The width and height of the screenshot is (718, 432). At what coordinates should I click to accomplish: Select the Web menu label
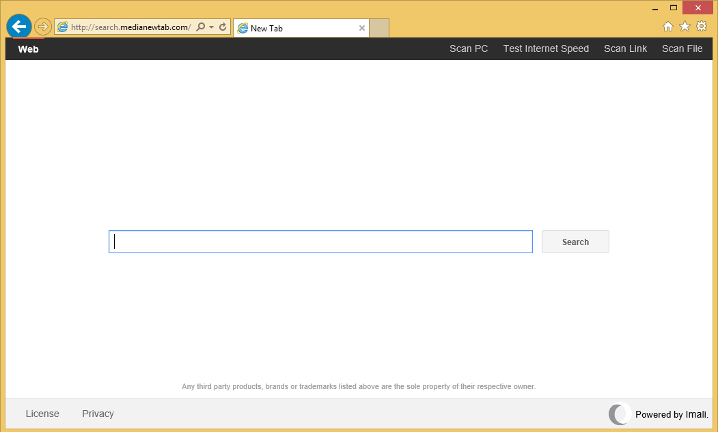click(28, 48)
